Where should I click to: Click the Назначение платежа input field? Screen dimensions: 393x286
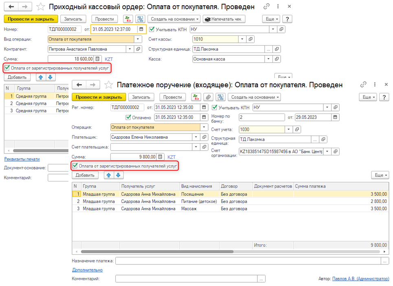(x=248, y=261)
